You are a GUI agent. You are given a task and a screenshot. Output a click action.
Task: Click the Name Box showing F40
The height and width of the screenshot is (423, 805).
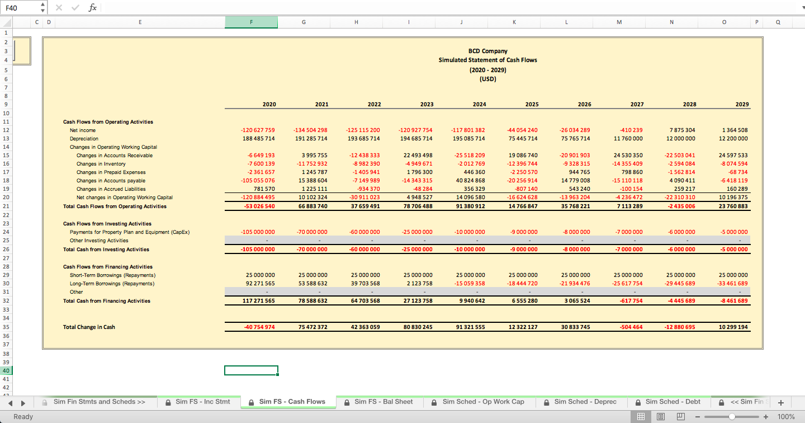coord(21,7)
